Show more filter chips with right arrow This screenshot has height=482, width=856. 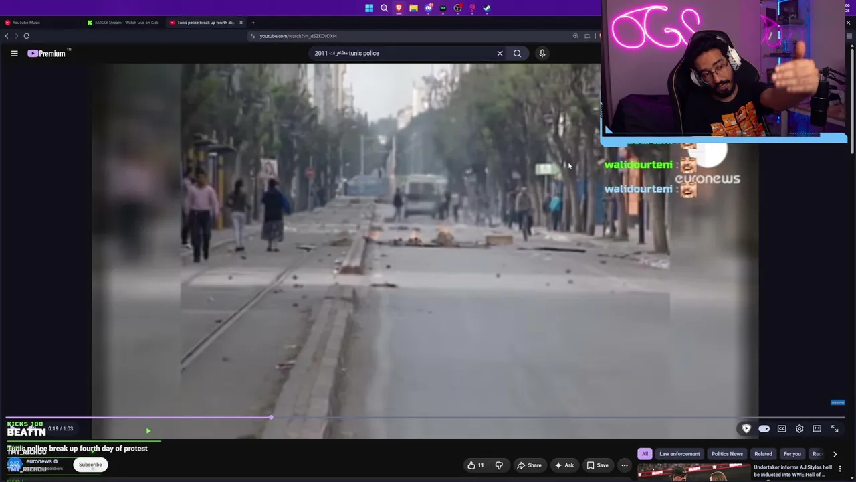pyautogui.click(x=835, y=454)
